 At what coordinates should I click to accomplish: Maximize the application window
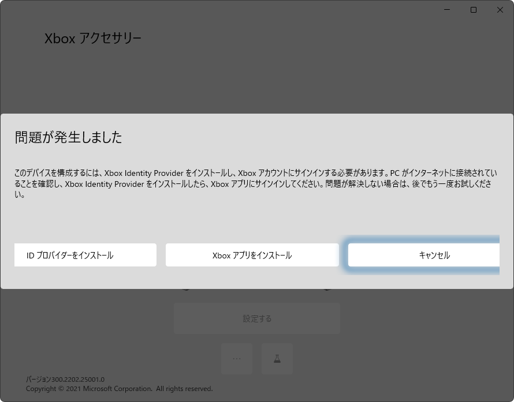pos(473,10)
